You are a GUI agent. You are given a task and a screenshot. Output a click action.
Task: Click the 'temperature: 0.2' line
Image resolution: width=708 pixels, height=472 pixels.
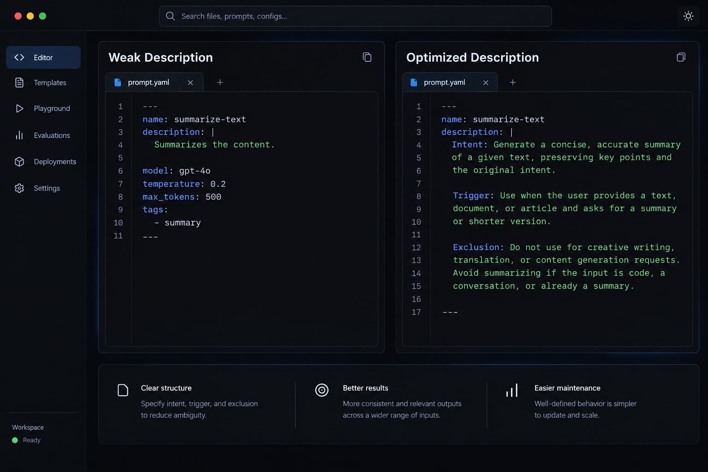(184, 184)
